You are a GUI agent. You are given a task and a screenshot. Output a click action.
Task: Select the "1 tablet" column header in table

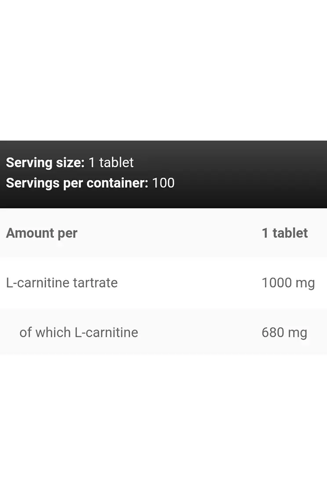click(x=284, y=233)
